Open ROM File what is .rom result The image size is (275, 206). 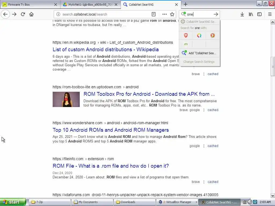tap(111, 166)
